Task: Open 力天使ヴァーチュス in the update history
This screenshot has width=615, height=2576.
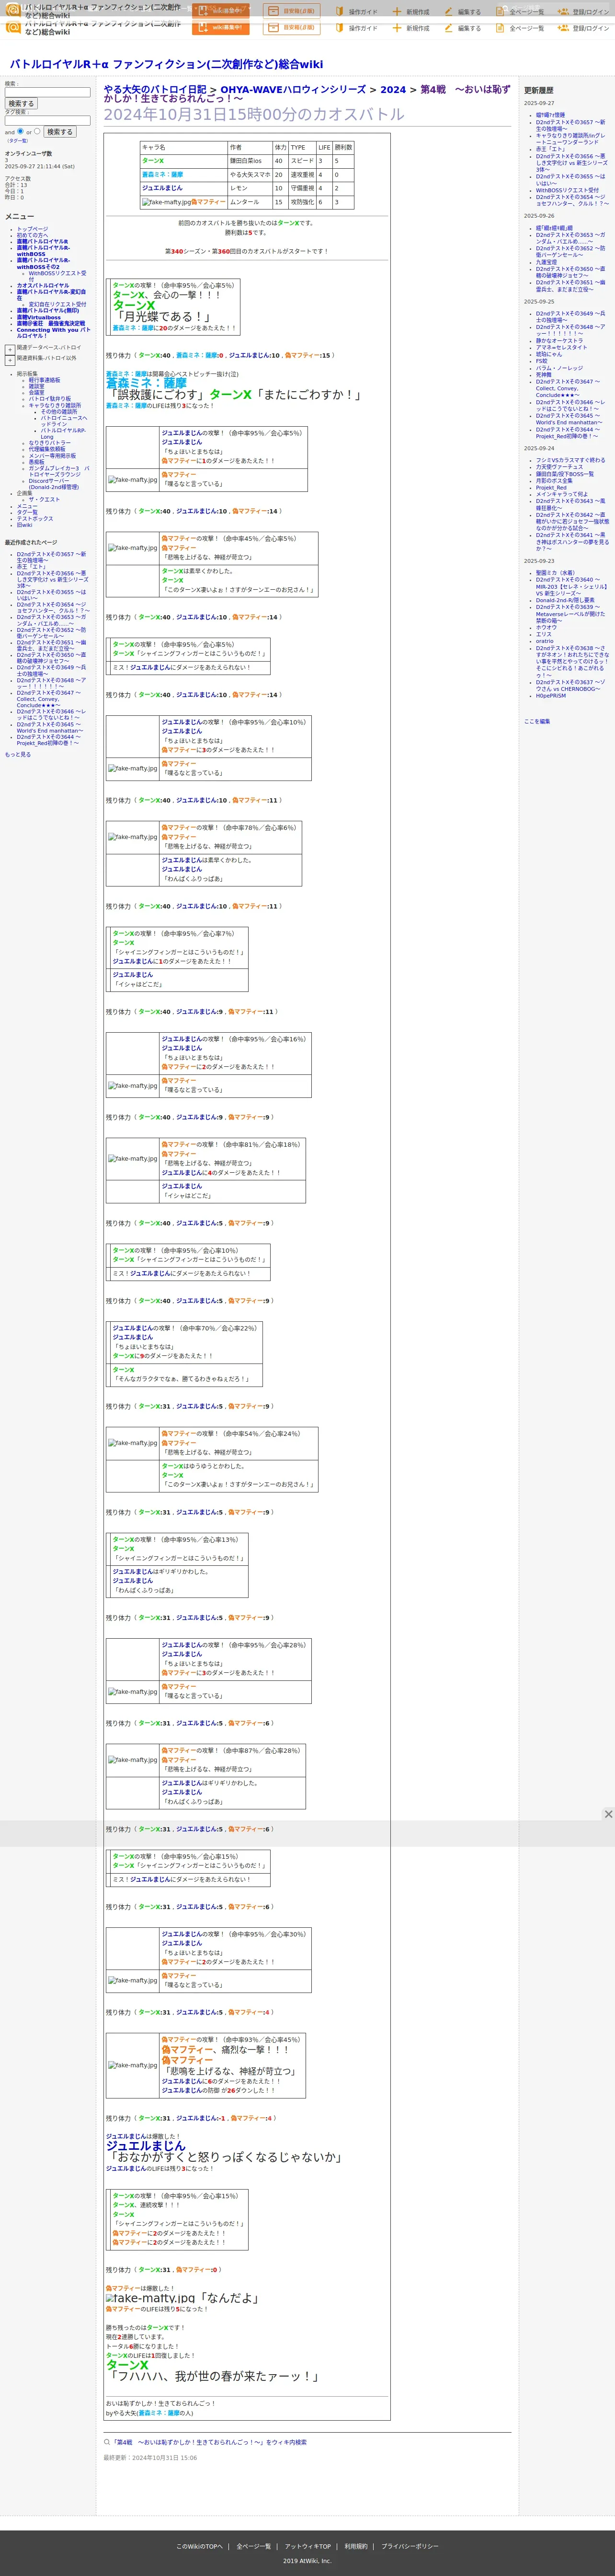Action: (x=559, y=467)
